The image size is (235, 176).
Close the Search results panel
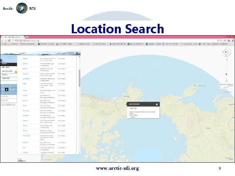(77, 53)
